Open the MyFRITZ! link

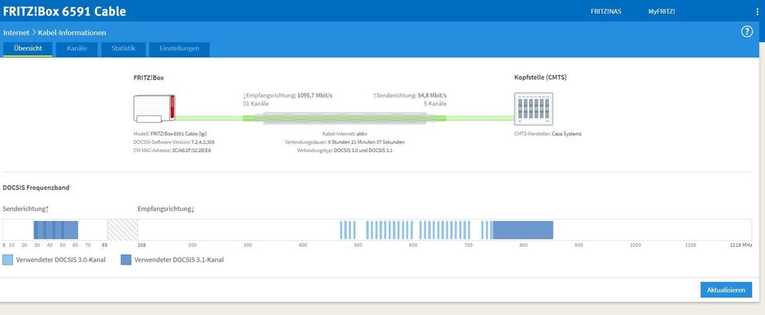(662, 11)
